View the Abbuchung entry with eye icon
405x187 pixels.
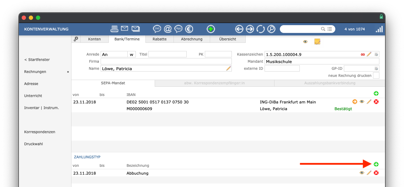click(362, 173)
